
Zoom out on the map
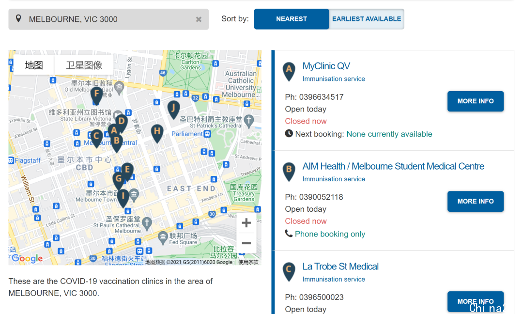[x=246, y=243]
